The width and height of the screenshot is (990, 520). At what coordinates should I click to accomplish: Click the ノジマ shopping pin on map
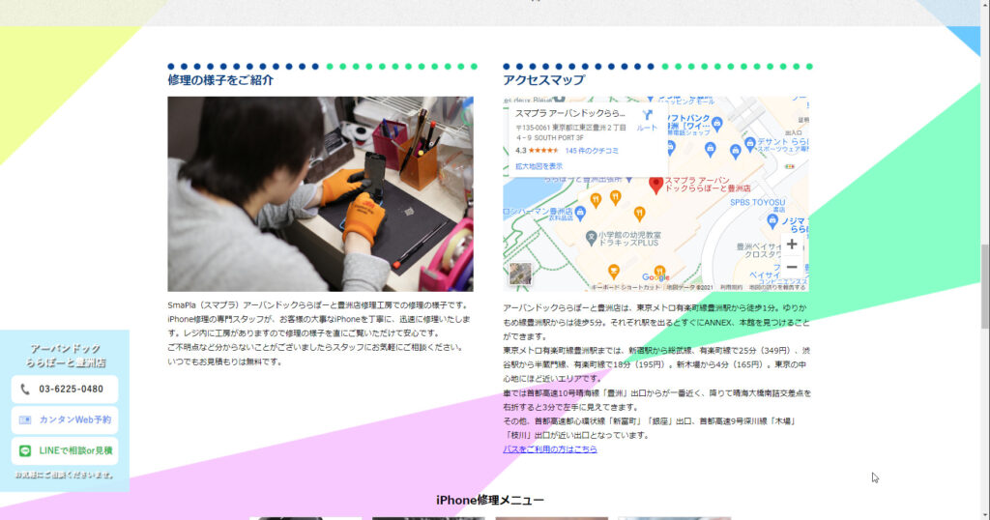pyautogui.click(x=772, y=220)
